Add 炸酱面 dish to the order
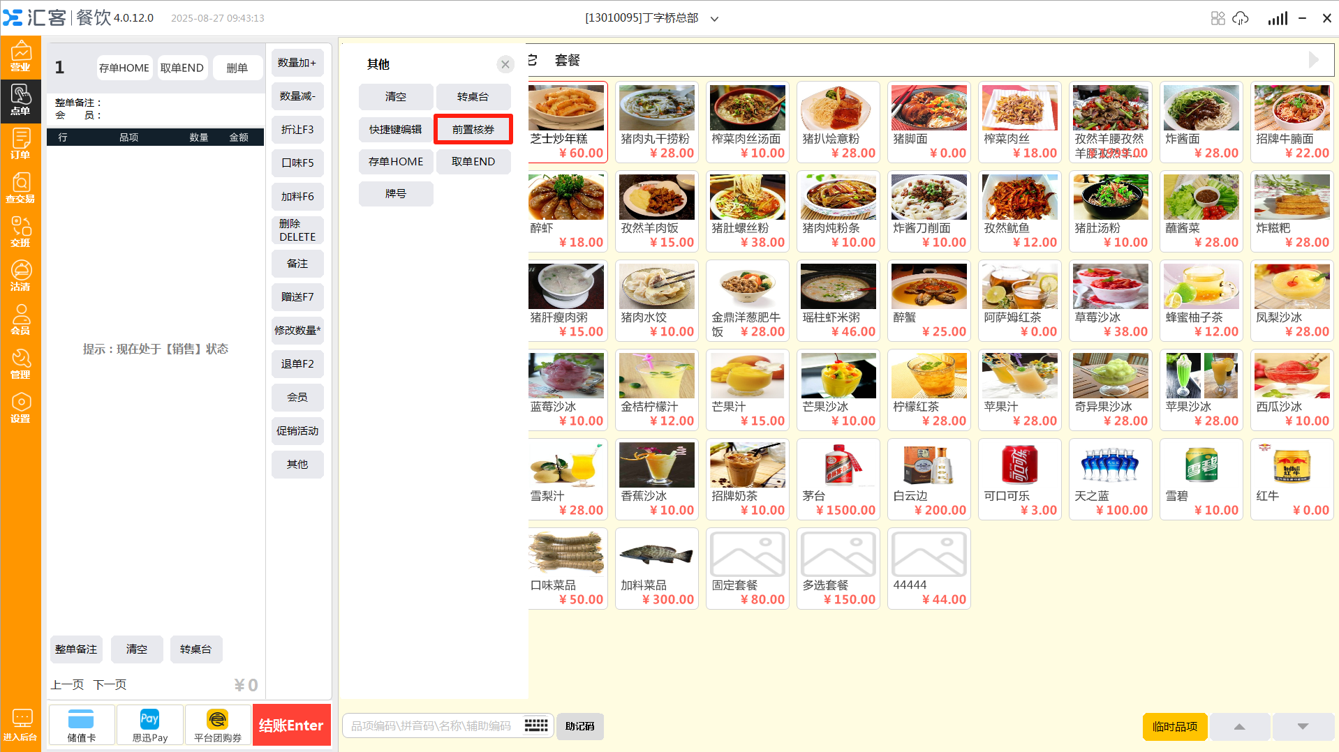This screenshot has height=752, width=1339. click(1201, 122)
